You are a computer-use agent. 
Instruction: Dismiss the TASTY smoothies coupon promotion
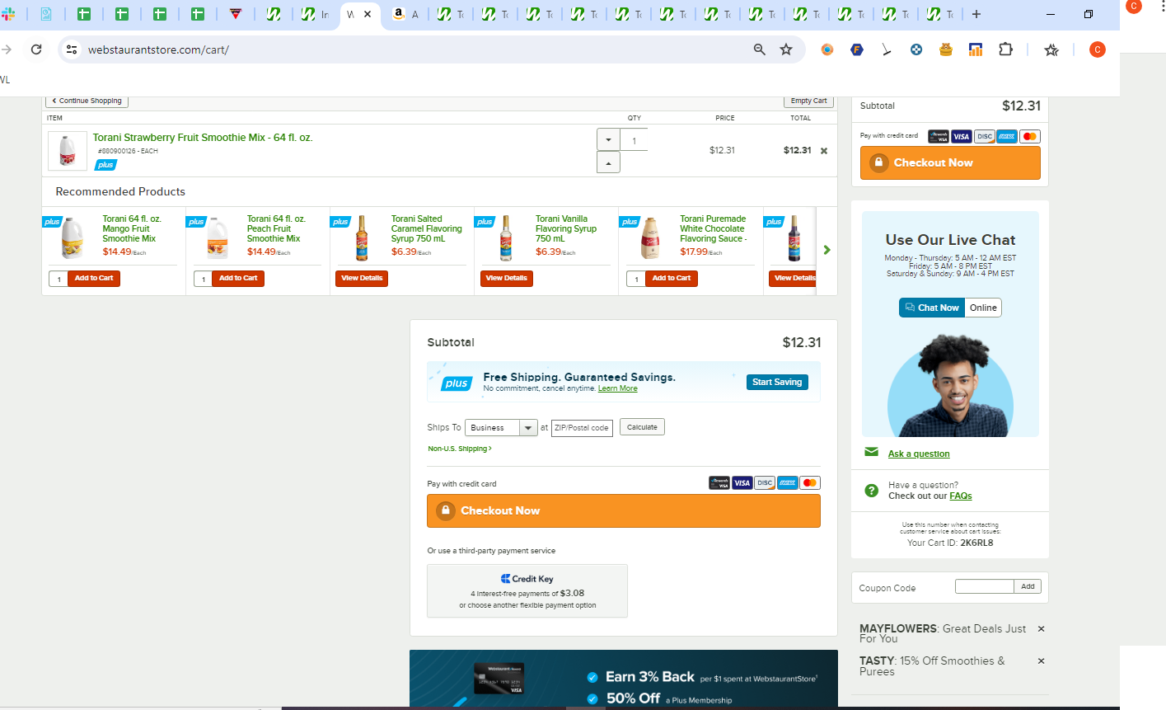(1042, 661)
